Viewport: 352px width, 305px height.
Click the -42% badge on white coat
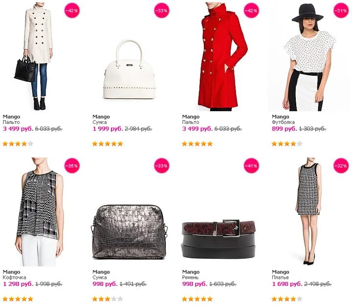(72, 10)
